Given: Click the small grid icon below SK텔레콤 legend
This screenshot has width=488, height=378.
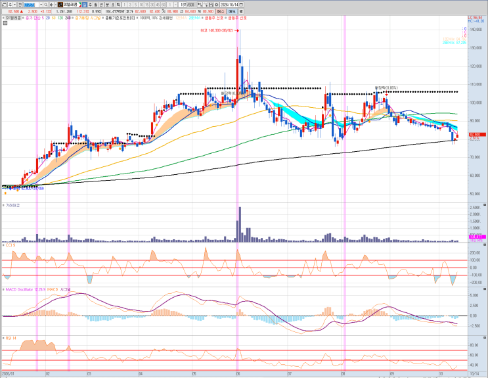Looking at the screenshot, I should pos(5,23).
